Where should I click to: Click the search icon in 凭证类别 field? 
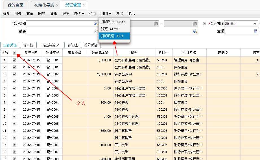96,23
